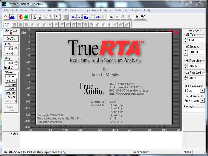
Task: Select the Sine waveform
Action: [11, 76]
